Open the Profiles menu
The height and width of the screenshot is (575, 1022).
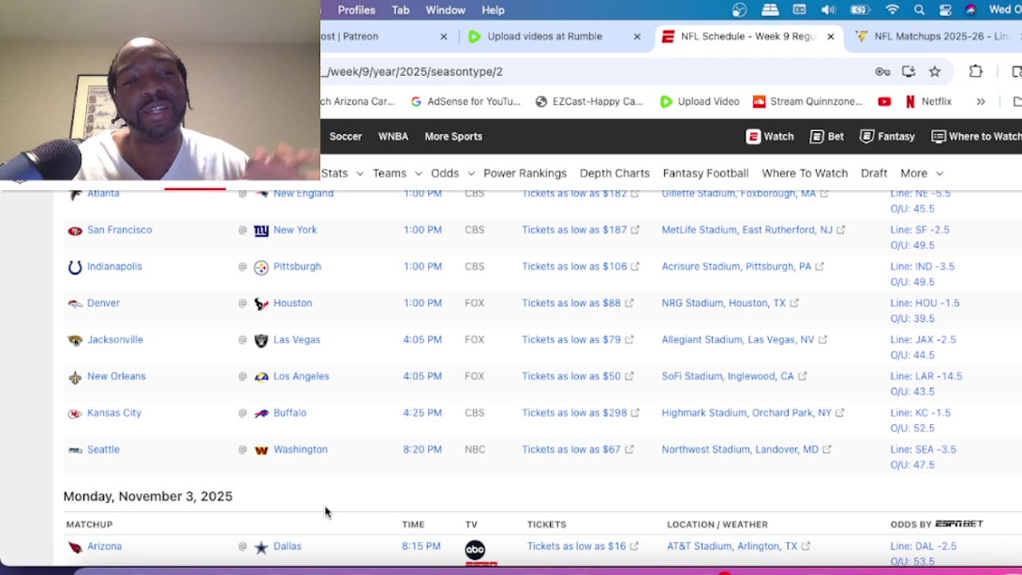coord(356,10)
